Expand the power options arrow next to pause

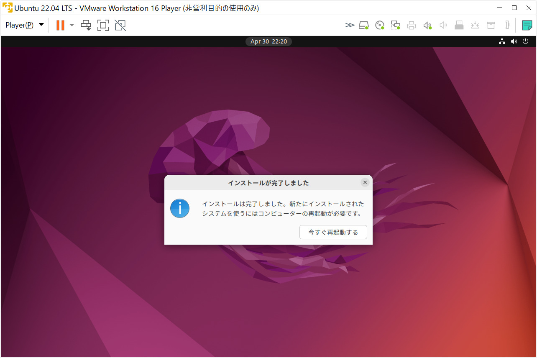click(72, 25)
